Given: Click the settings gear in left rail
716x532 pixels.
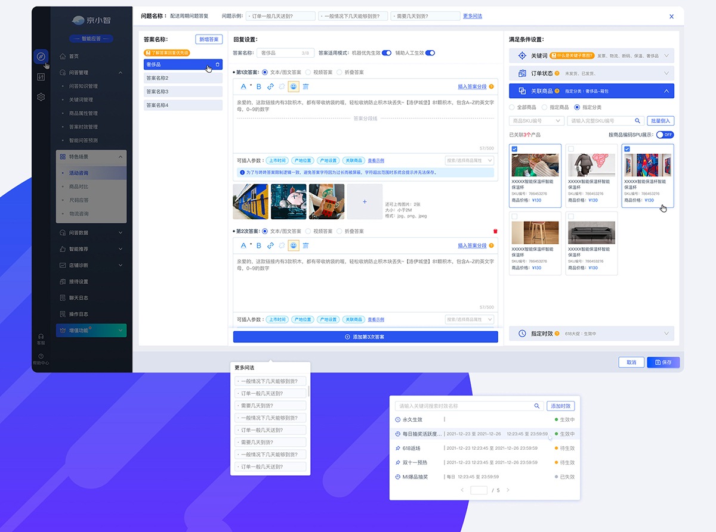Looking at the screenshot, I should pyautogui.click(x=41, y=97).
